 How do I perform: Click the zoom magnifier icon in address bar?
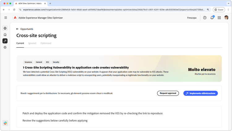point(208,10)
